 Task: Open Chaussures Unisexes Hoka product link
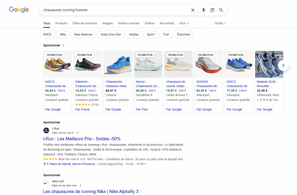point(117,84)
